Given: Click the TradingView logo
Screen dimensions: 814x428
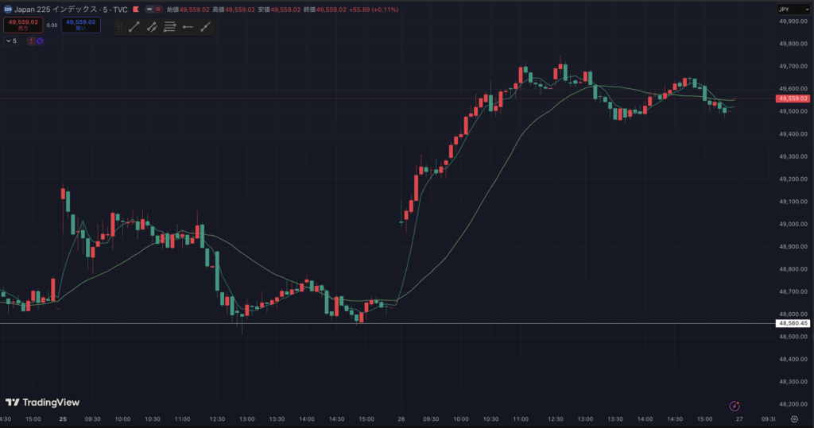Looking at the screenshot, I should 43,403.
